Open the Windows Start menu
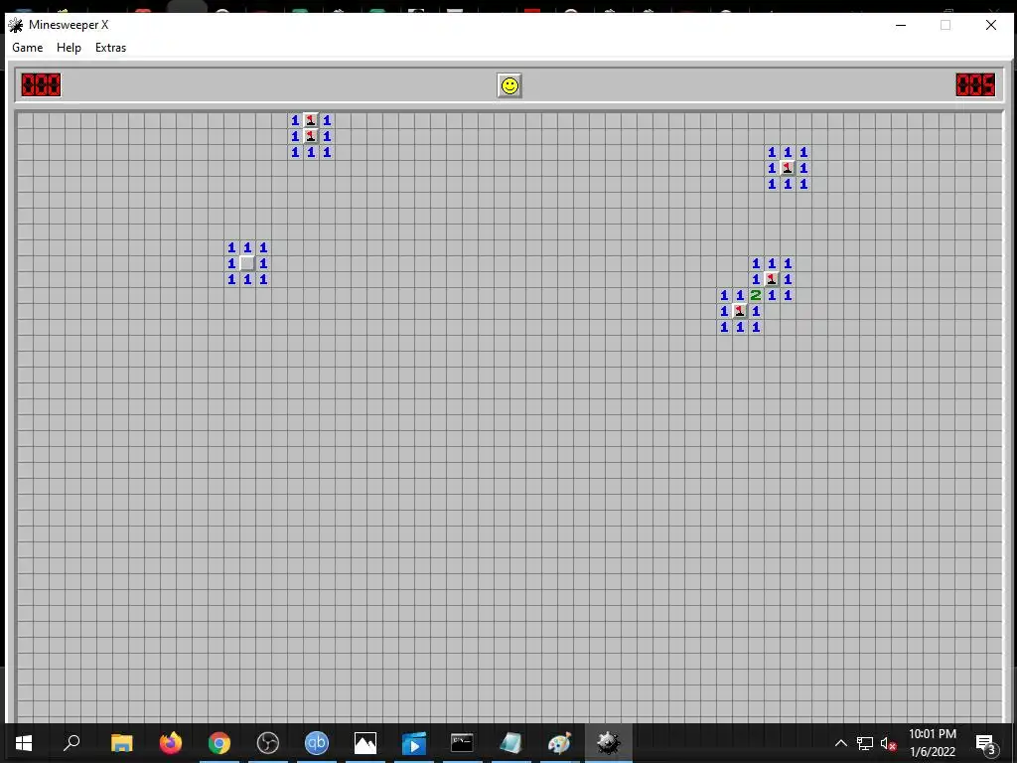This screenshot has width=1017, height=763. pos(24,743)
